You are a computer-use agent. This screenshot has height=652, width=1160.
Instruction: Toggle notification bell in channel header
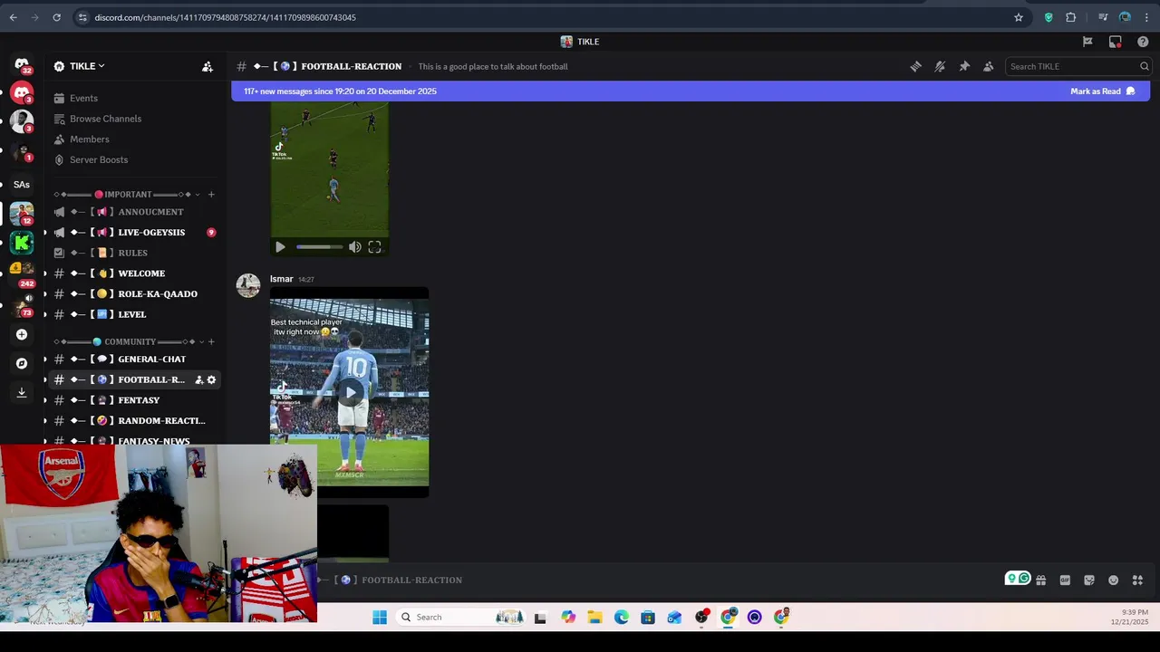(940, 66)
